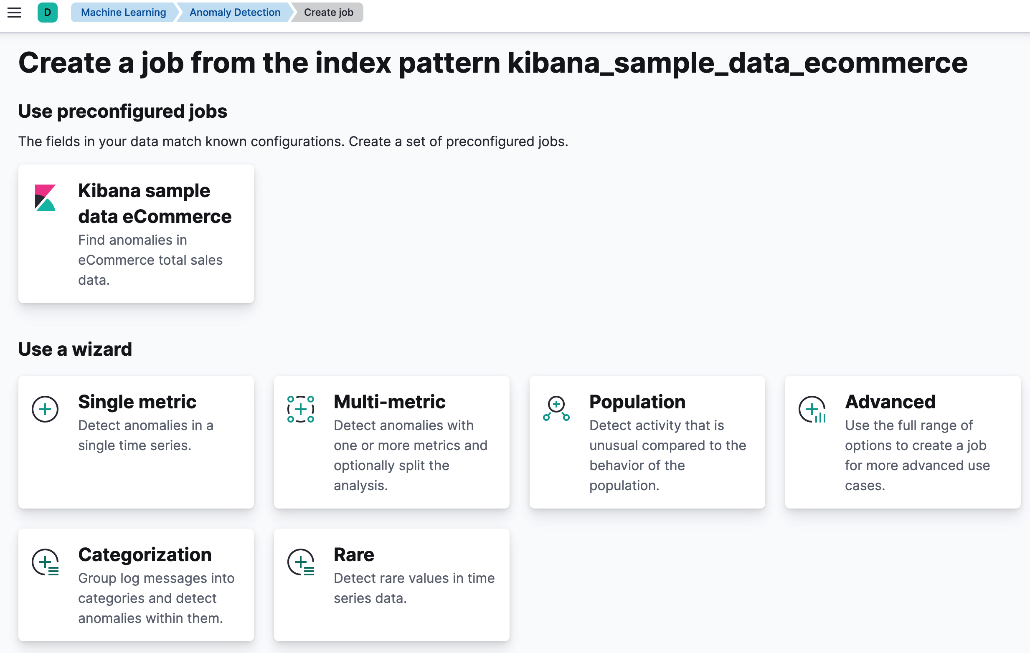Click the Single metric plus icon

click(45, 409)
